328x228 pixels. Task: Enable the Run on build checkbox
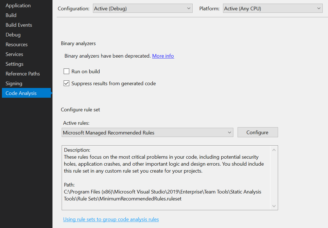[x=66, y=71]
